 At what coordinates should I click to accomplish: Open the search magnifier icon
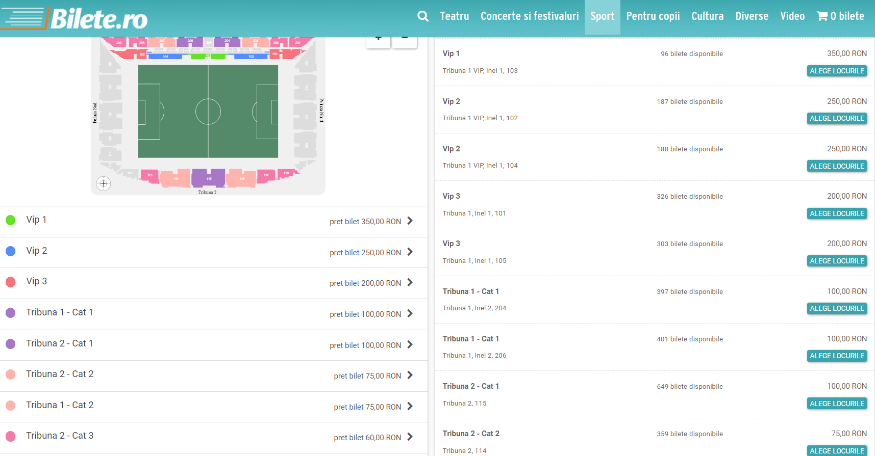[422, 16]
